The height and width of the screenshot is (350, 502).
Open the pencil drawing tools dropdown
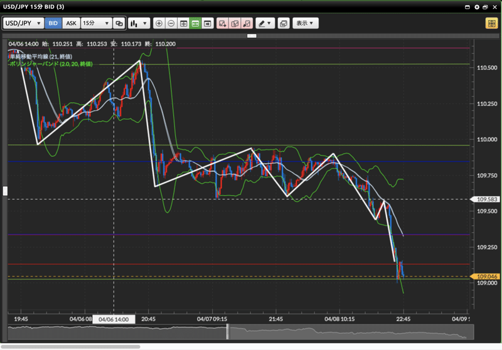(265, 23)
